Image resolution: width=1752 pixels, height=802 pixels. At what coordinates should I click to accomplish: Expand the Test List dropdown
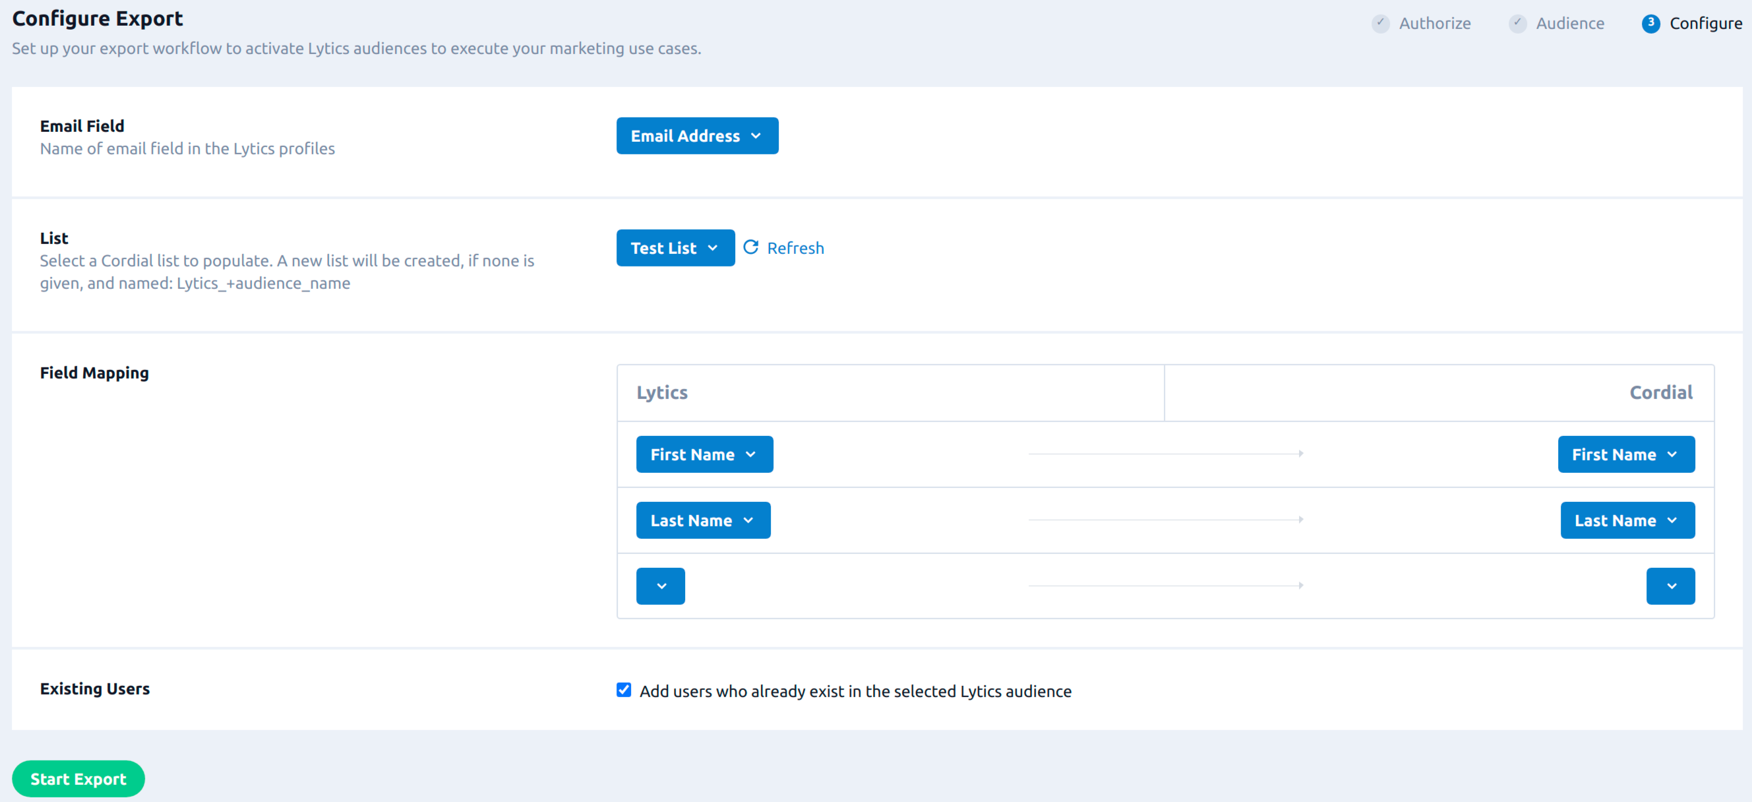click(x=671, y=248)
